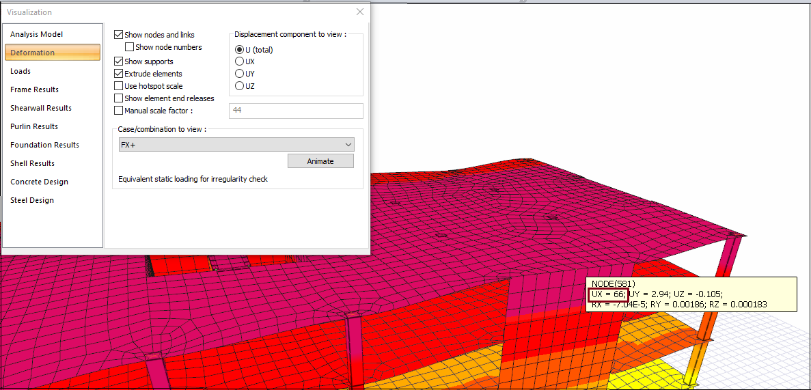Choose UZ displacement radio button

pyautogui.click(x=239, y=86)
